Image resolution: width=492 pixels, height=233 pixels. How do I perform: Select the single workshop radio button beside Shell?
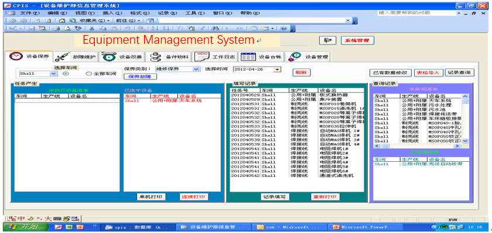pos(65,74)
